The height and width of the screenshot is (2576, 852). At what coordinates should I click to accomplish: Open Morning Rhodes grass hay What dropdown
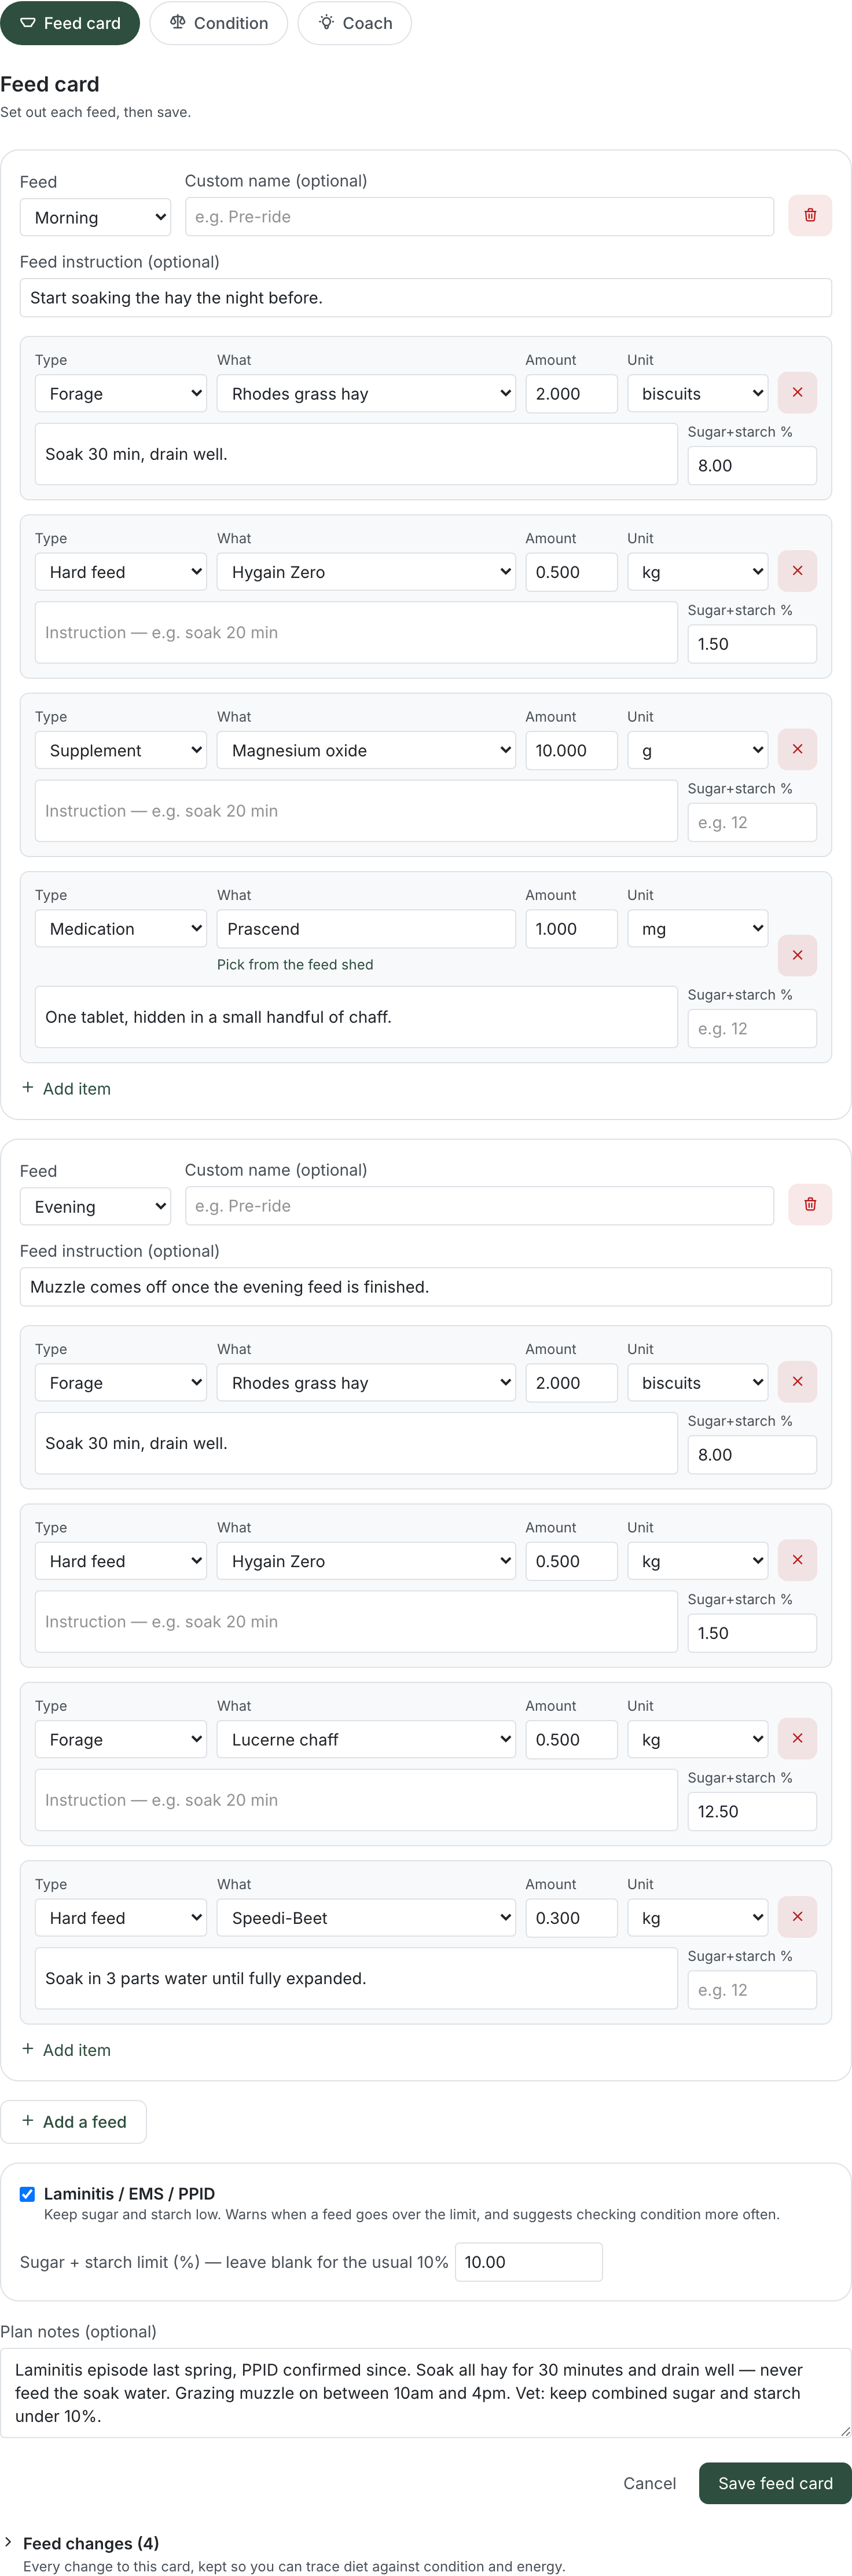click(x=366, y=394)
